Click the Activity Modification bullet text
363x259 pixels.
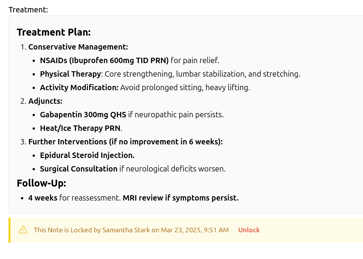pyautogui.click(x=145, y=87)
